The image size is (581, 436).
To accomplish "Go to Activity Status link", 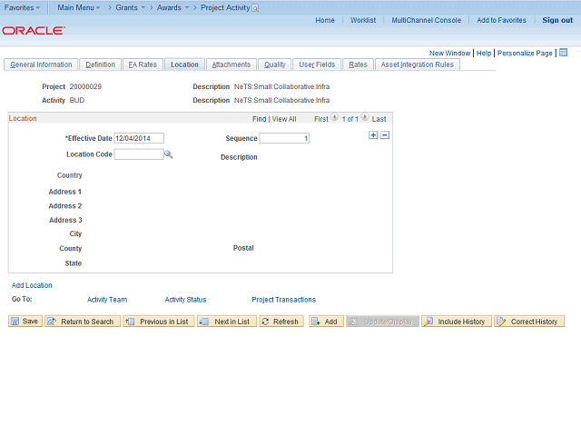I will click(x=185, y=300).
